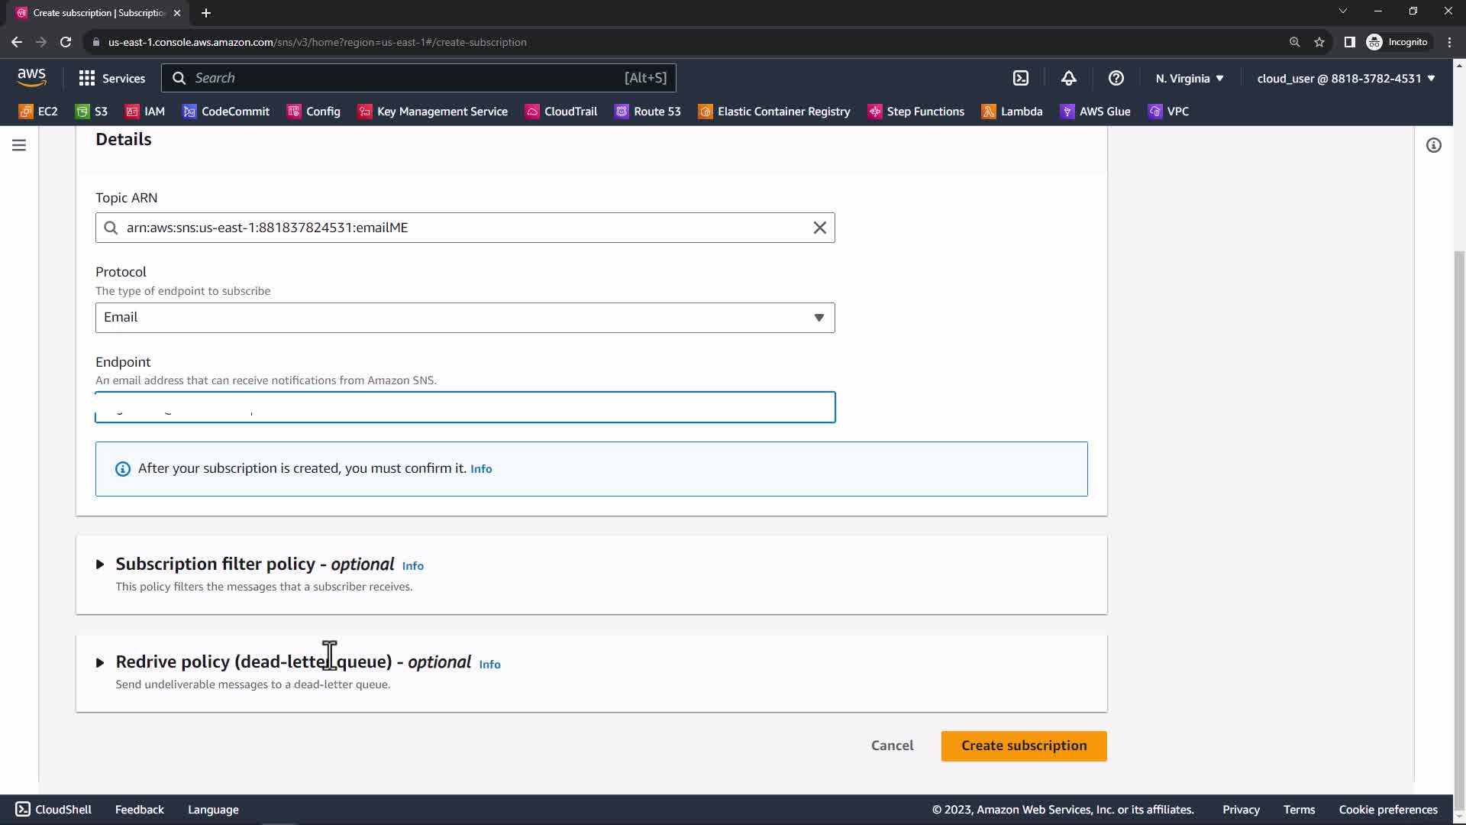The height and width of the screenshot is (825, 1466).
Task: Click the AWS logo home icon
Action: [31, 77]
